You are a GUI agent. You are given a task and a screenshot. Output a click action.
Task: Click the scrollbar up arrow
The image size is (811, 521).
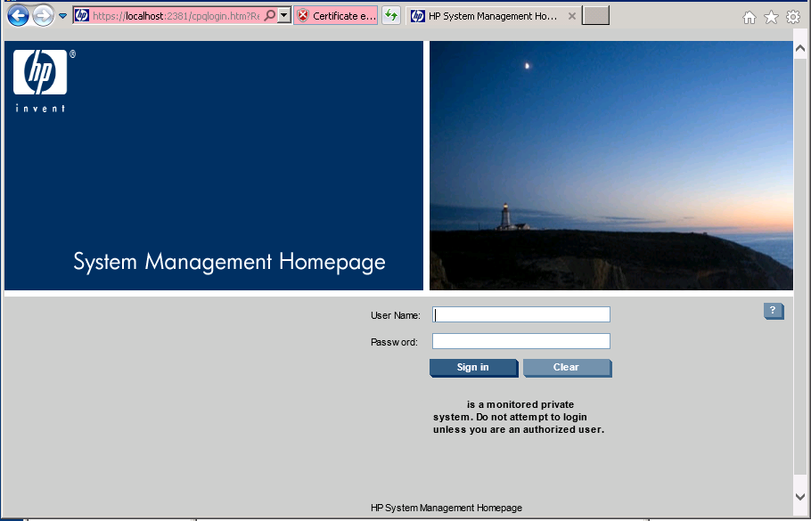click(x=800, y=49)
